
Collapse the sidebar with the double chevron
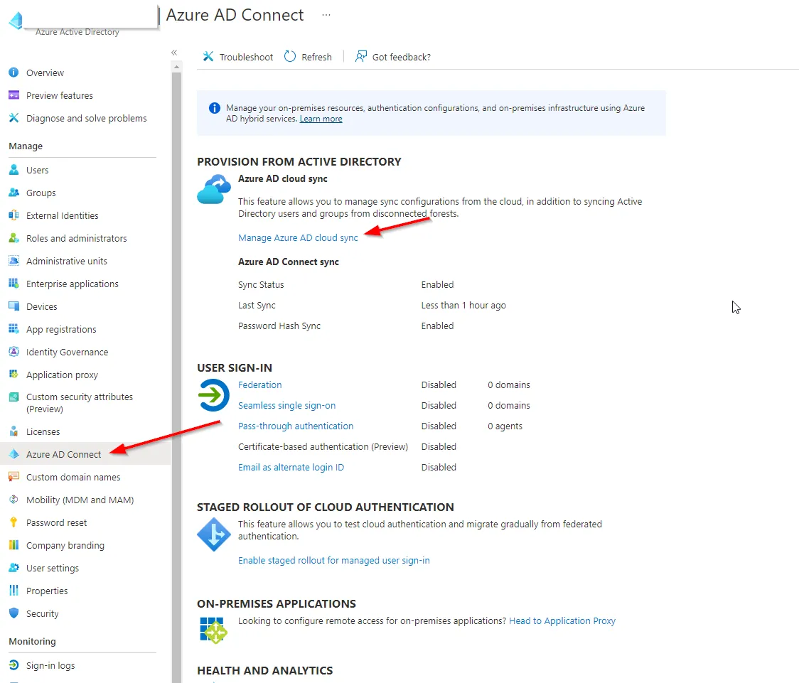pyautogui.click(x=174, y=53)
